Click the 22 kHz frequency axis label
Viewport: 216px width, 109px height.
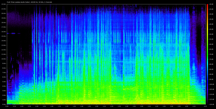3,4
